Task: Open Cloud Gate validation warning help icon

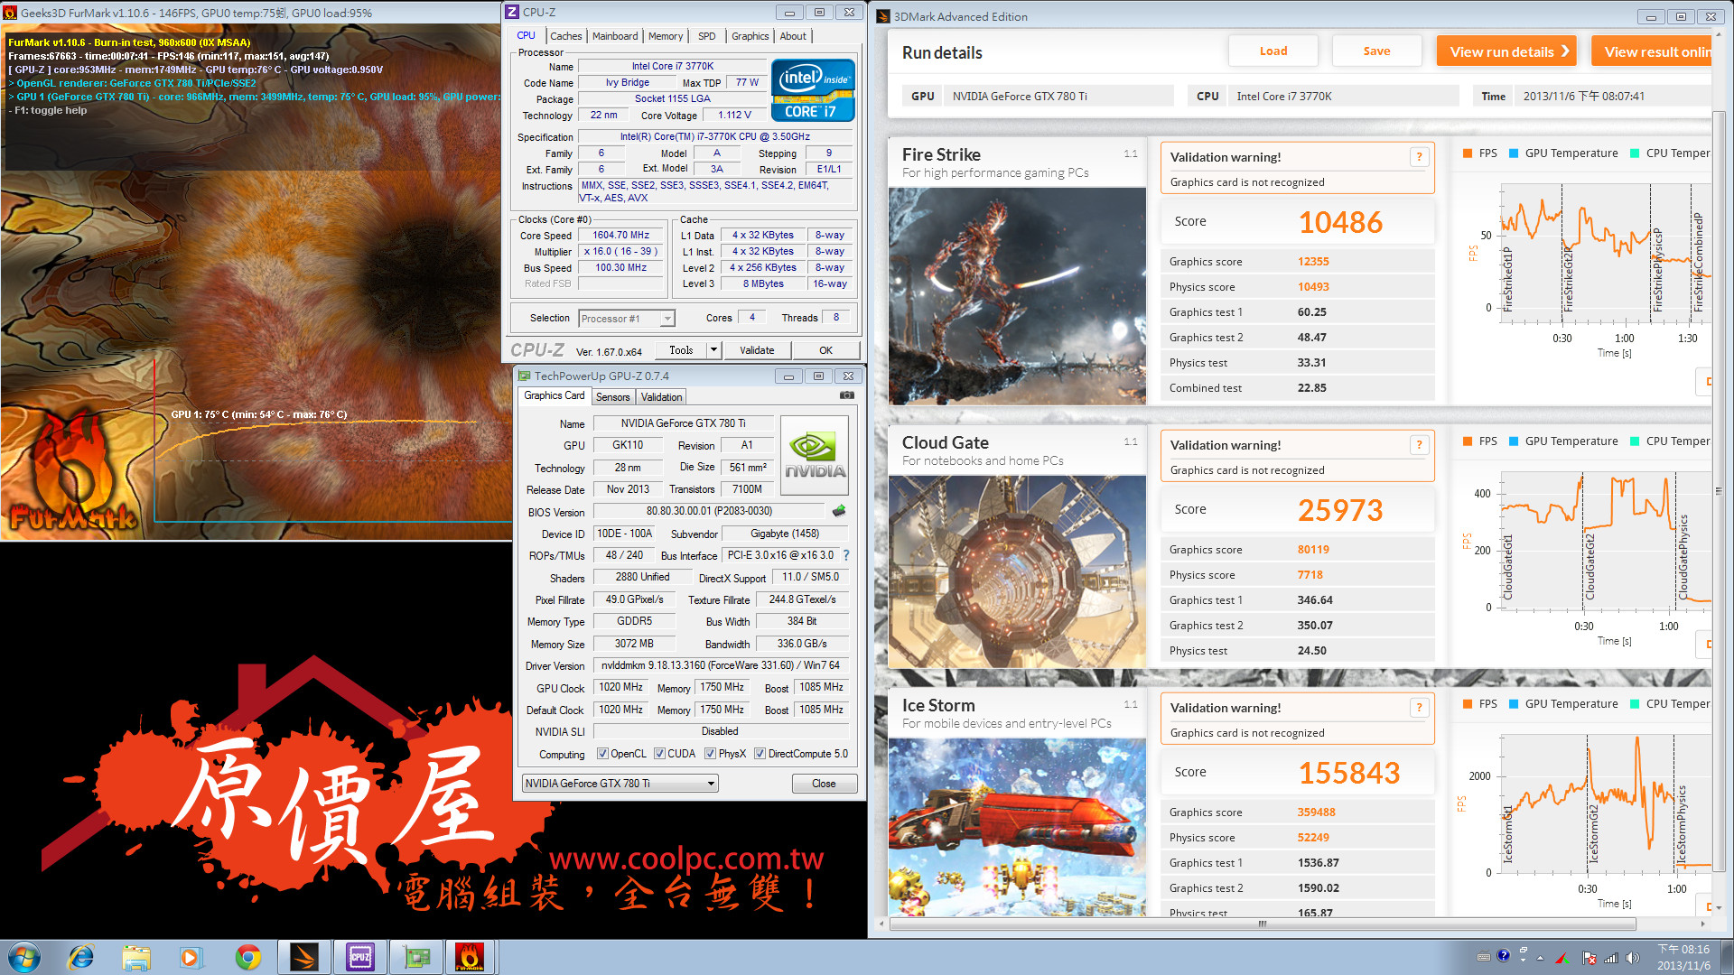Action: point(1419,445)
